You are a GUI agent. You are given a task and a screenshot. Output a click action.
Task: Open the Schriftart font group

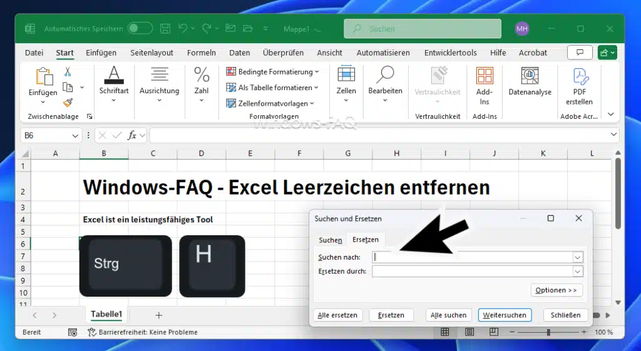tap(114, 84)
